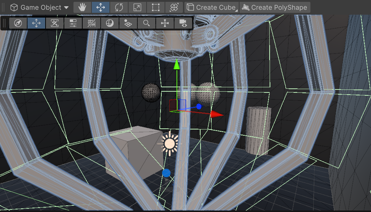Click the blue sphere handle near floor
The image size is (371, 212).
pos(166,173)
